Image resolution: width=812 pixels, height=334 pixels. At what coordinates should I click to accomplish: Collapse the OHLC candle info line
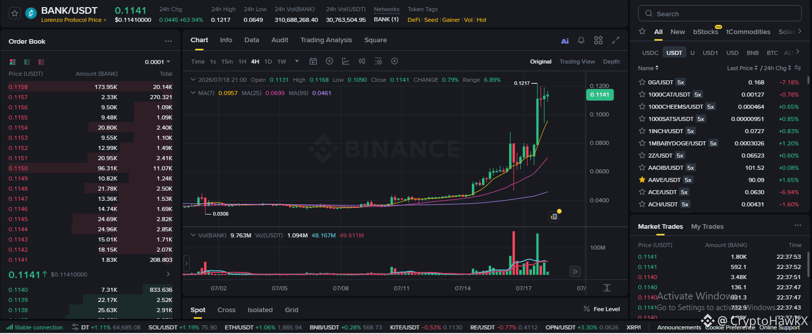point(193,80)
